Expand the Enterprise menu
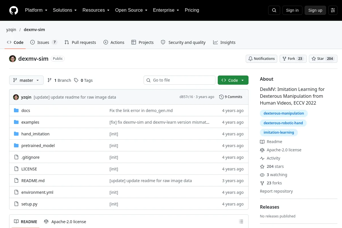 point(166,10)
